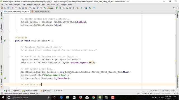
Task: Toggle the Captures tool window
Action: 1,39
